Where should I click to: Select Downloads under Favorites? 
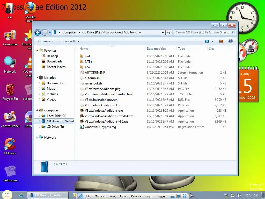[x=54, y=61]
